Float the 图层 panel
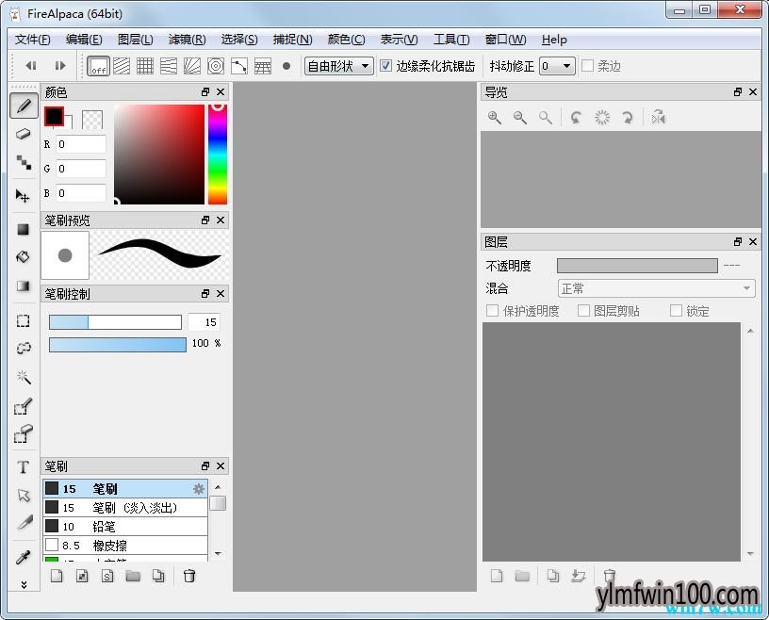 pyautogui.click(x=738, y=242)
